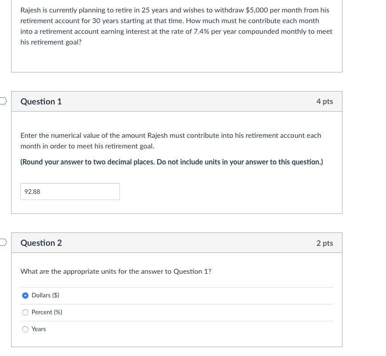Click the Question 2 header title
The height and width of the screenshot is (356, 386).
click(x=41, y=243)
